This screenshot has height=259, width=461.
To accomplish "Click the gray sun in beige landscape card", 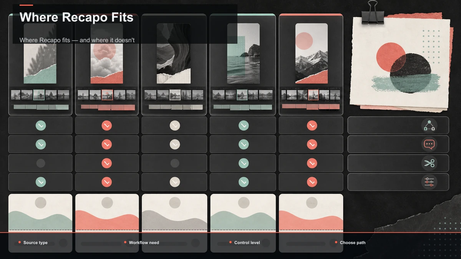I will (175, 203).
